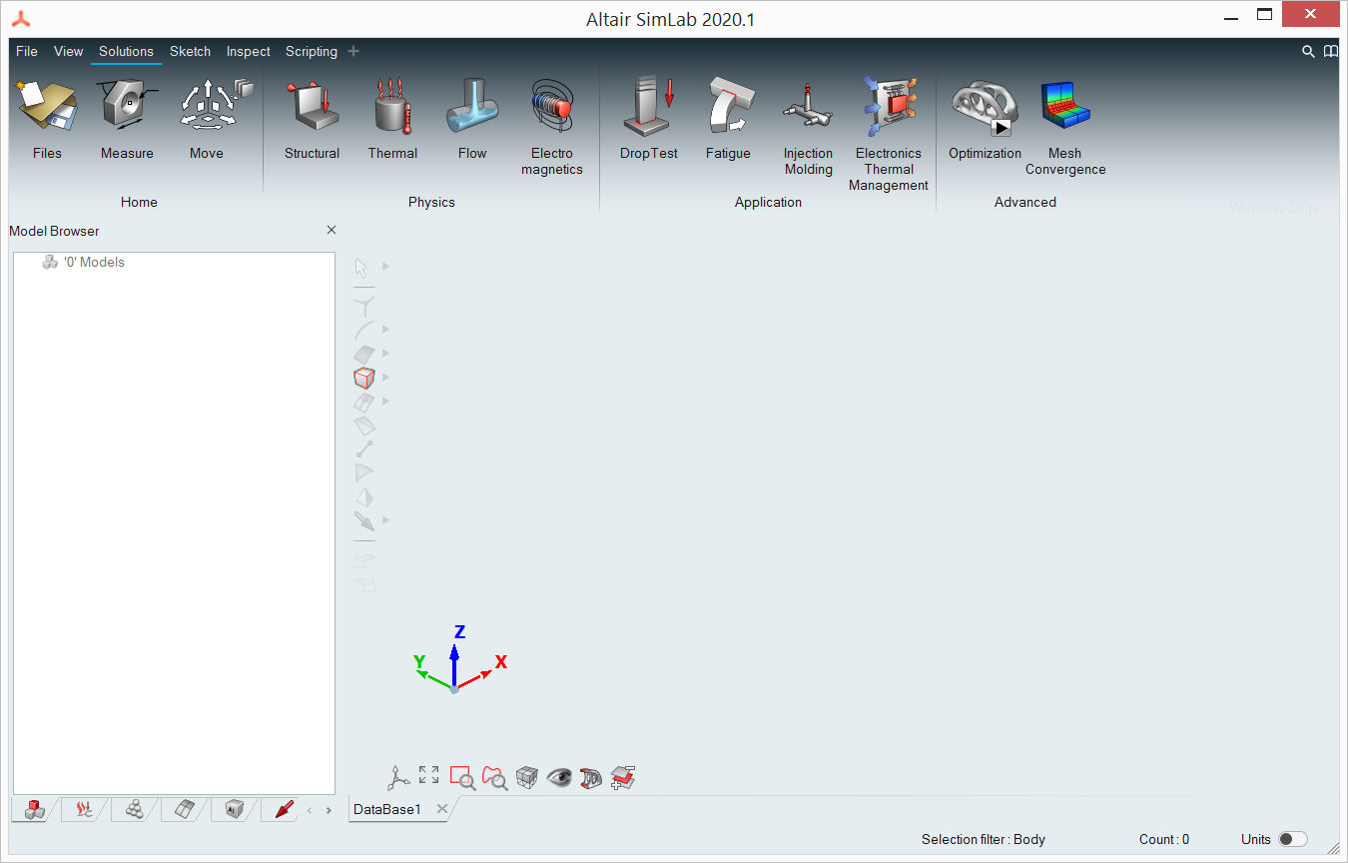Viewport: 1348px width, 863px height.
Task: Select the DataBase1 document tab
Action: (387, 809)
